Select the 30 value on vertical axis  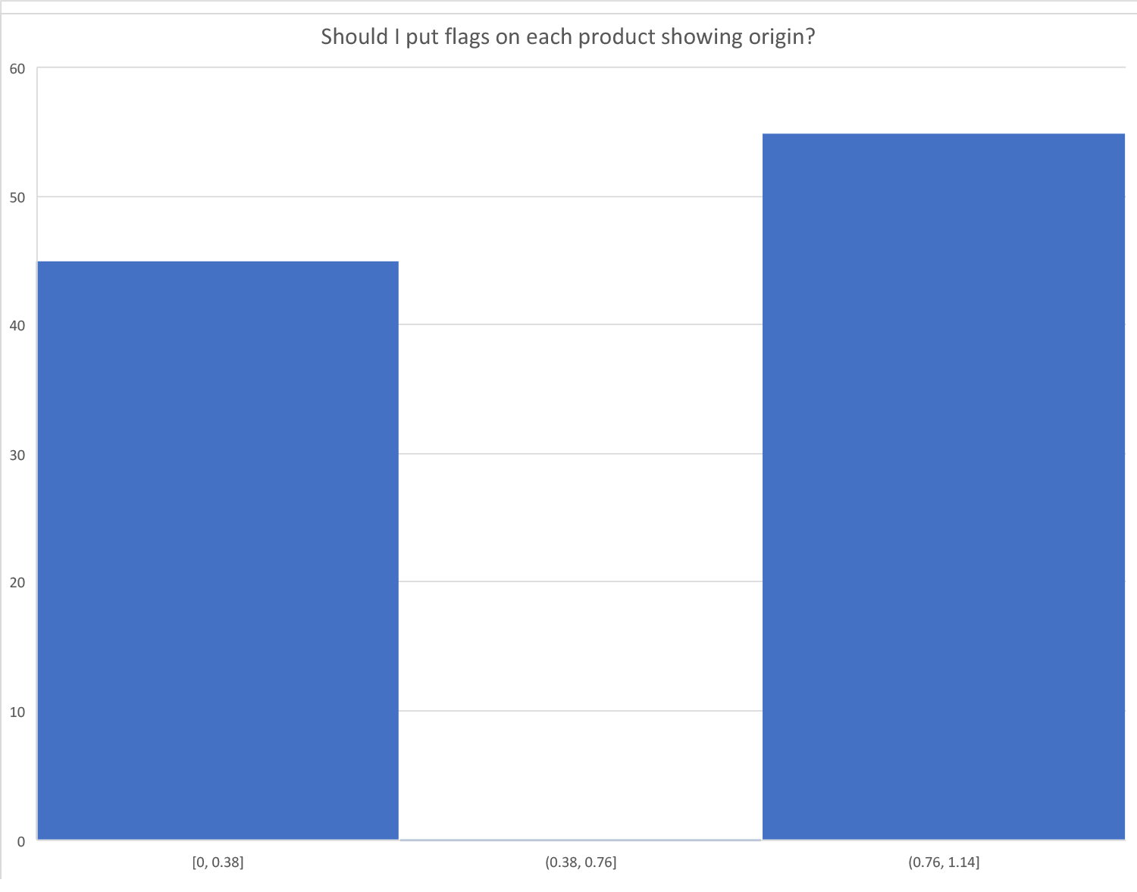coord(17,455)
